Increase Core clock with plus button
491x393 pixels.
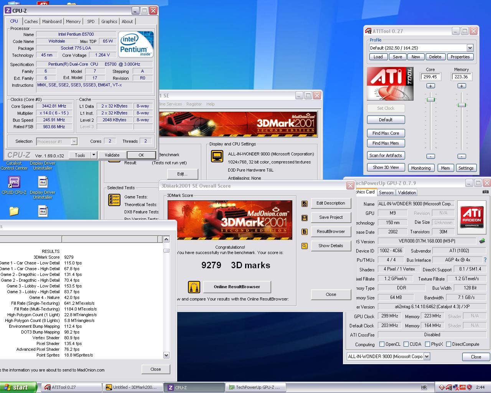coord(431,86)
